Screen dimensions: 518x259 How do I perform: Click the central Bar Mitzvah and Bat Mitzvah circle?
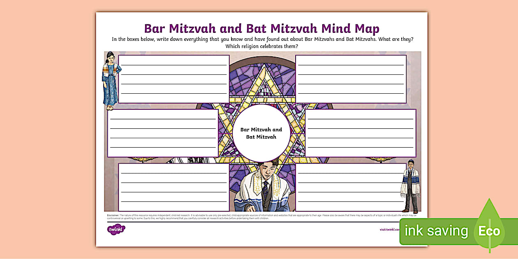coord(261,132)
